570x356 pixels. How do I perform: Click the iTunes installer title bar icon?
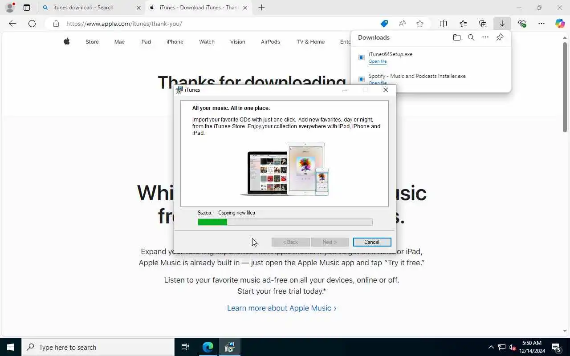179,90
